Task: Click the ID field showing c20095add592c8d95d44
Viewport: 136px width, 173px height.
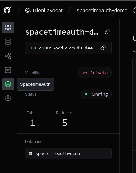Action: [68, 48]
